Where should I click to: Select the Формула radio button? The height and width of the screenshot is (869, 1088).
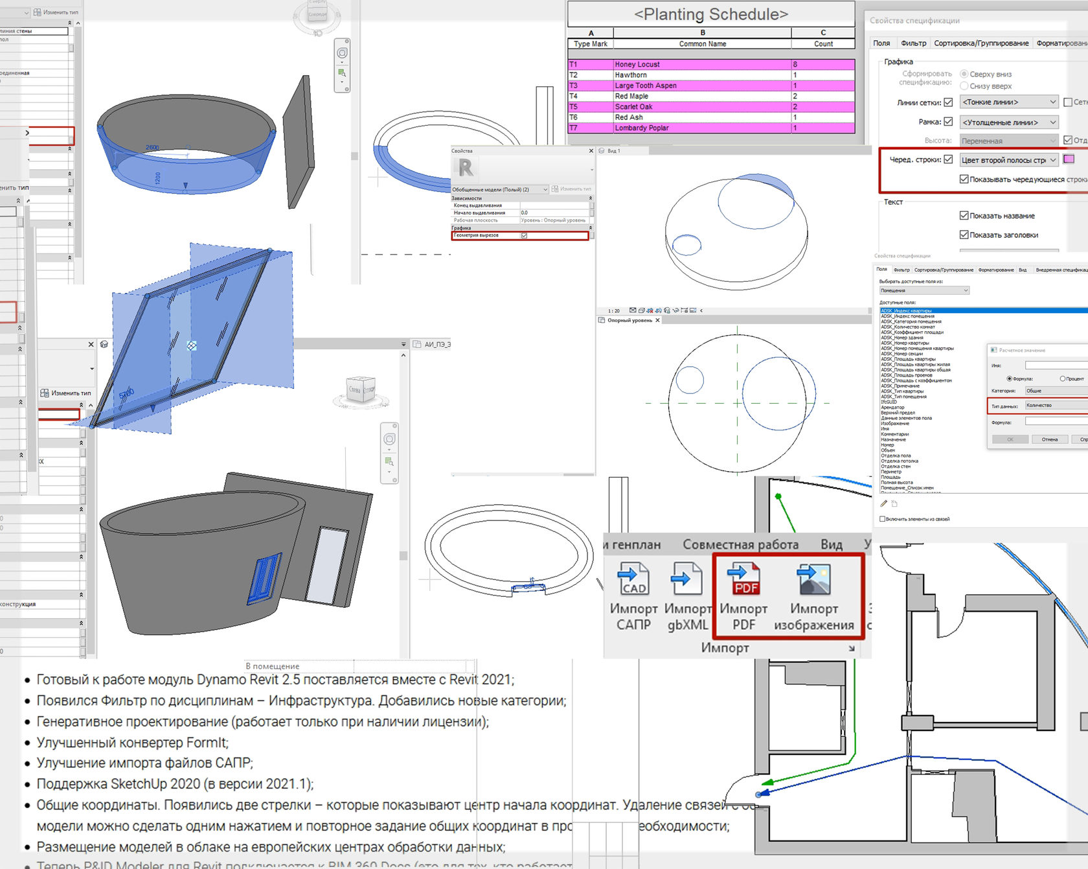point(1009,379)
